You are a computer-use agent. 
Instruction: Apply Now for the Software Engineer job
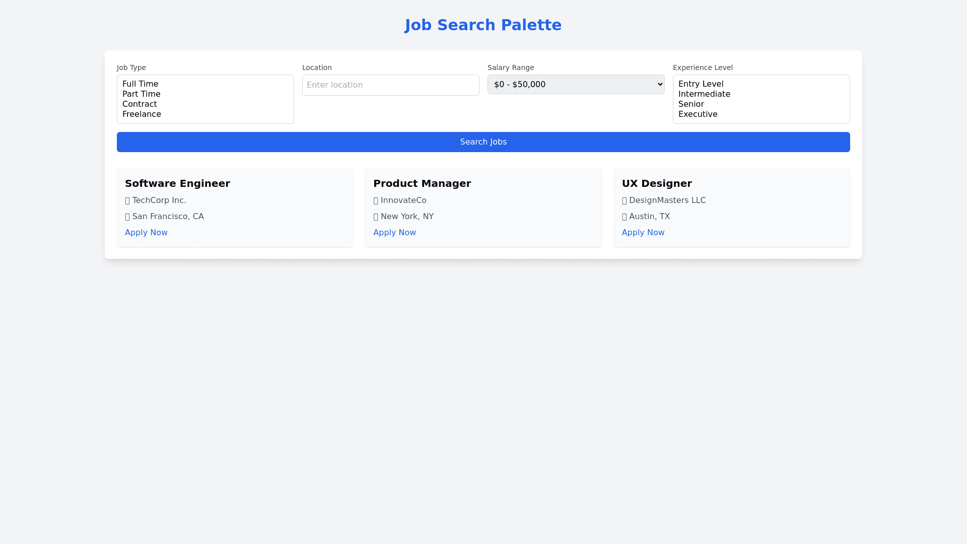click(x=146, y=233)
